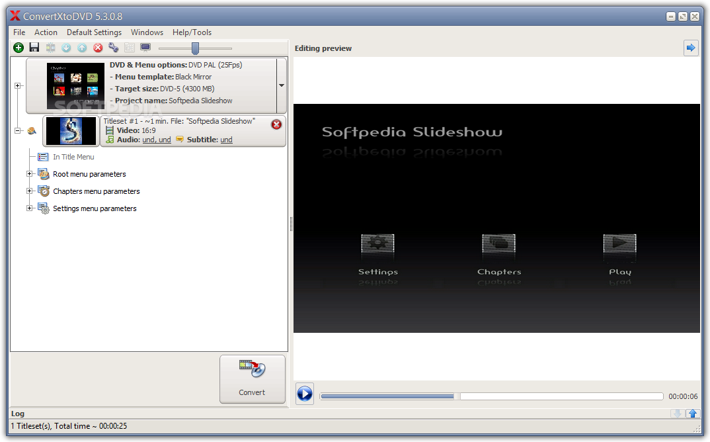The width and height of the screenshot is (710, 442).
Task: Click the preview playback progress bar
Action: (491, 396)
